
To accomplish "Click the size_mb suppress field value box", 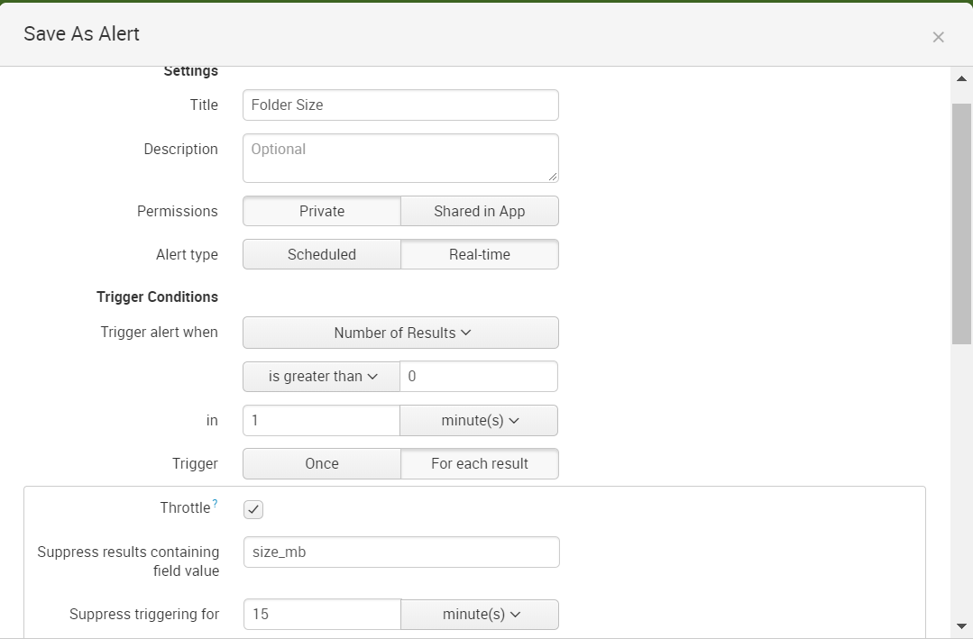I will 400,552.
